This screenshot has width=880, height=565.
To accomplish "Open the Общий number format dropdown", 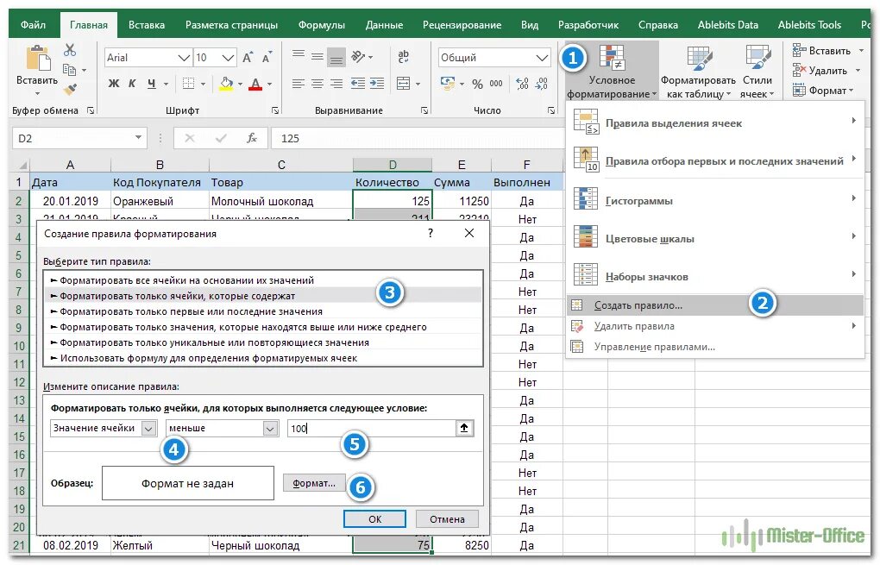I will (541, 57).
